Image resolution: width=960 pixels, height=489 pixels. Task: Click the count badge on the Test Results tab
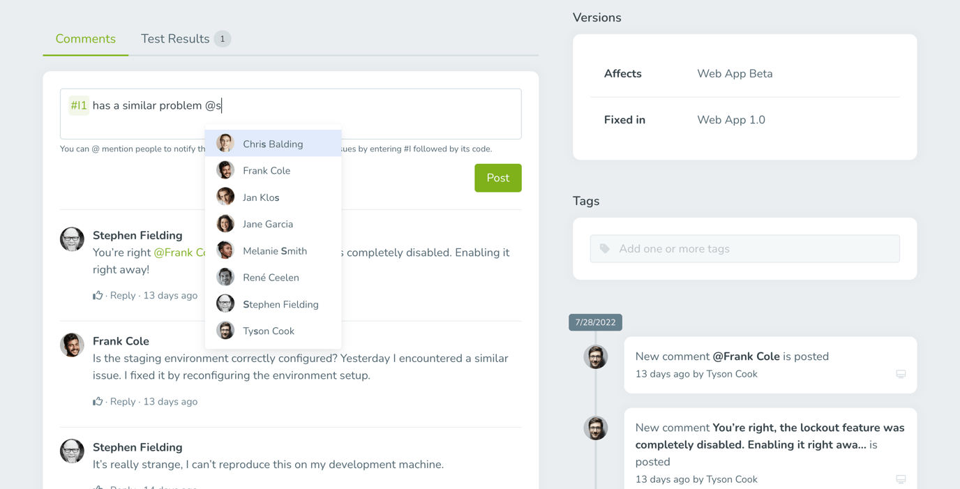[x=223, y=38]
